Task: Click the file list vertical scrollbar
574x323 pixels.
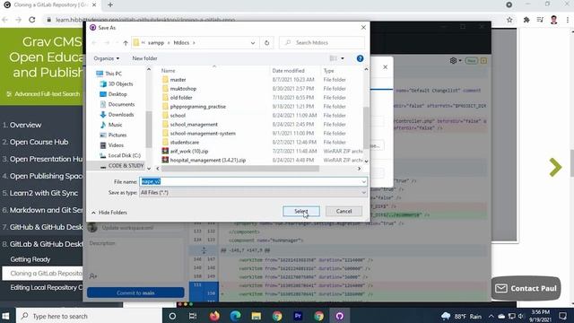Action: click(x=366, y=127)
